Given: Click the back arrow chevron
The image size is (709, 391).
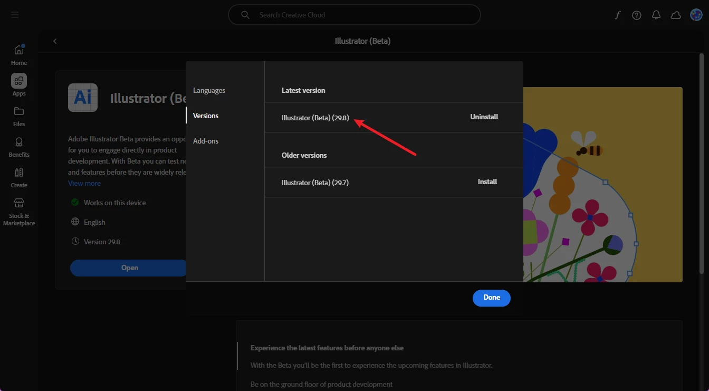Looking at the screenshot, I should click(55, 41).
